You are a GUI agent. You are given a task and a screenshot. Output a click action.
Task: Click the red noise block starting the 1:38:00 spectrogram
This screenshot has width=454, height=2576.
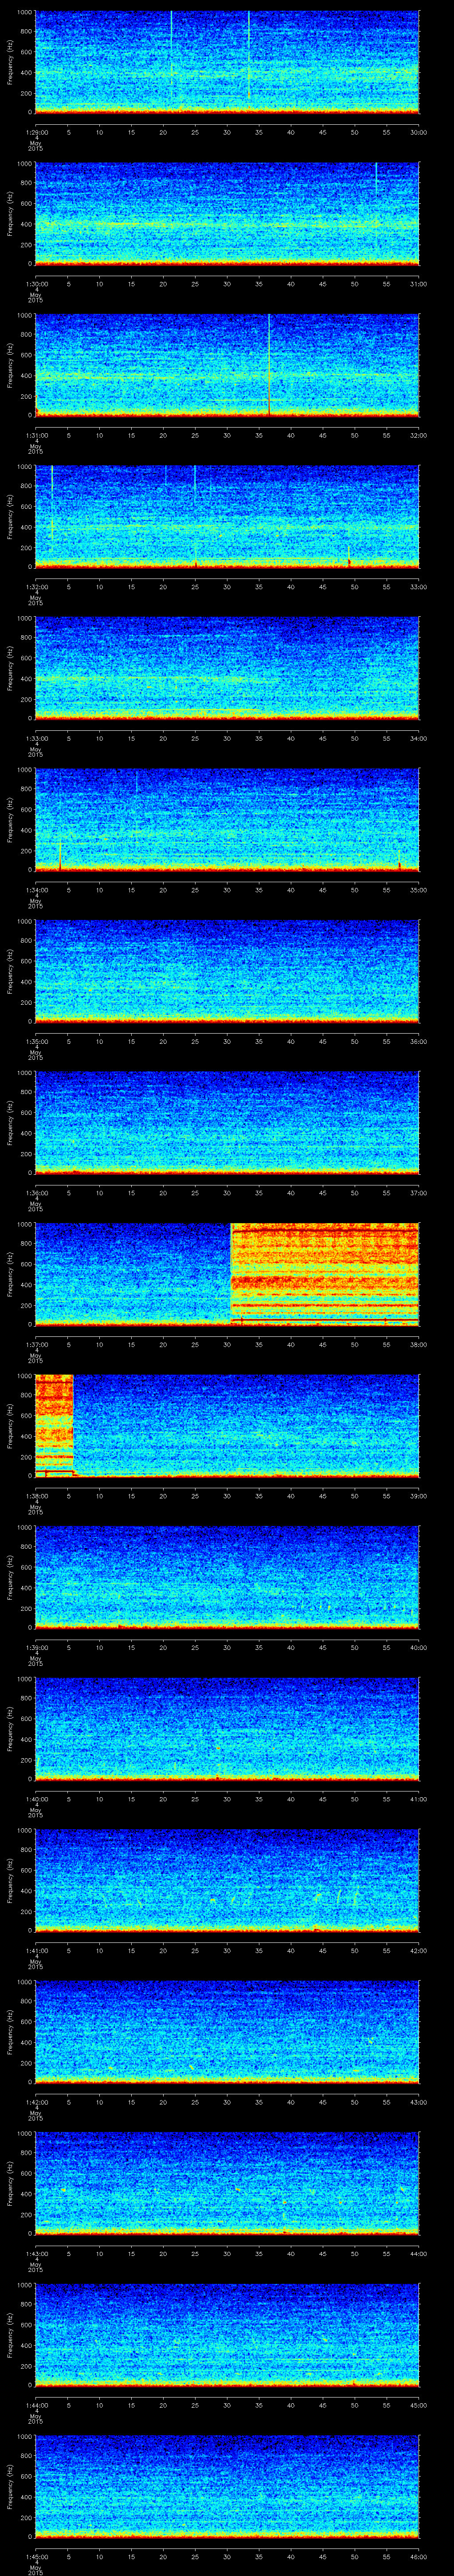coord(54,1426)
